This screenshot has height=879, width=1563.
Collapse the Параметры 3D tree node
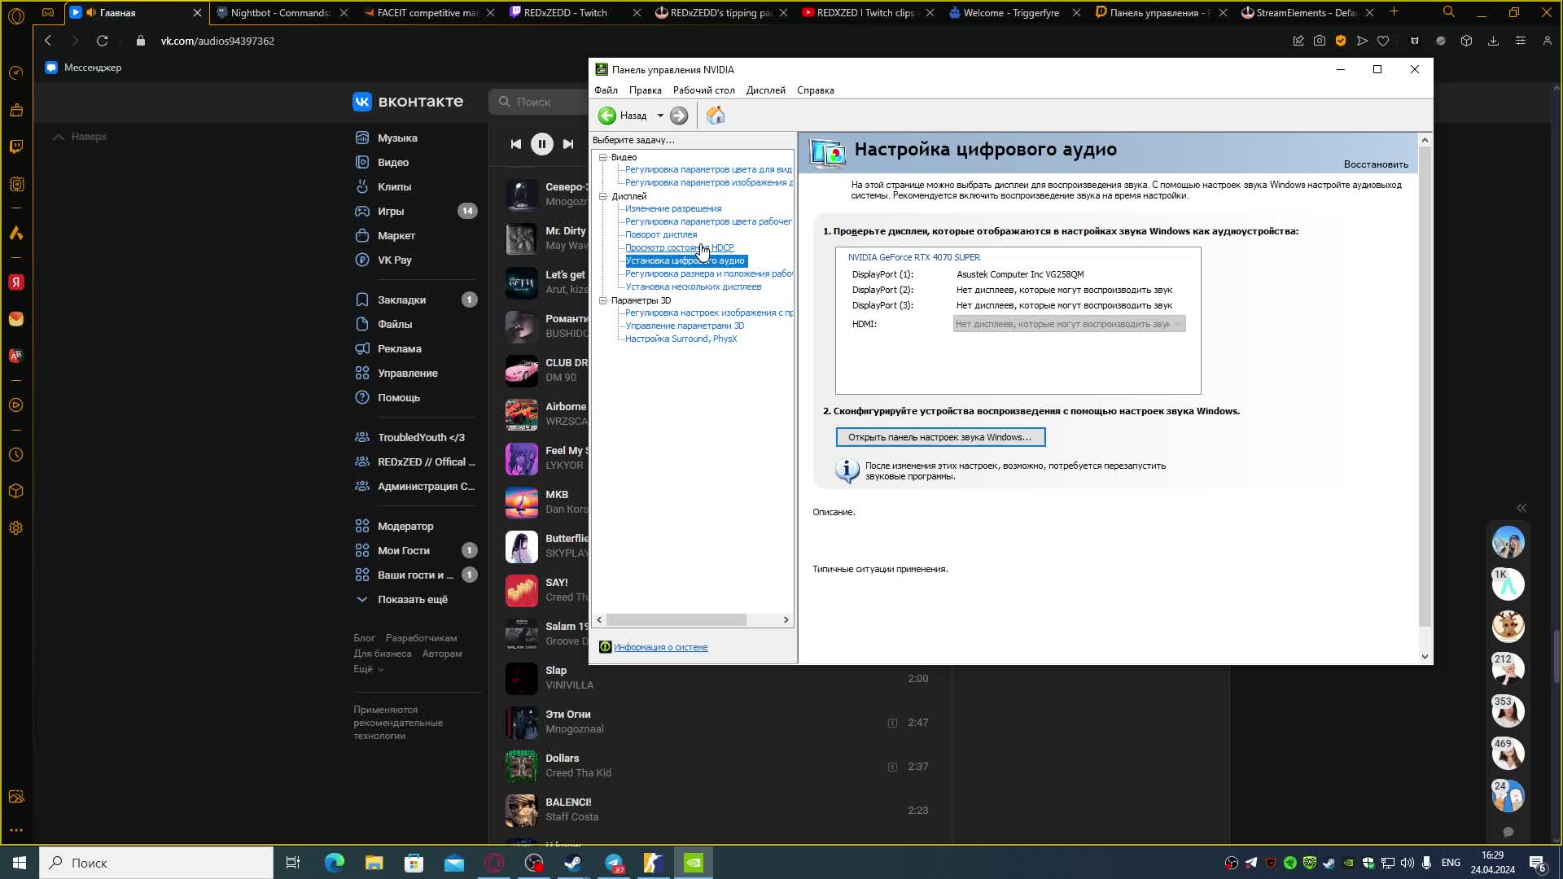click(603, 300)
